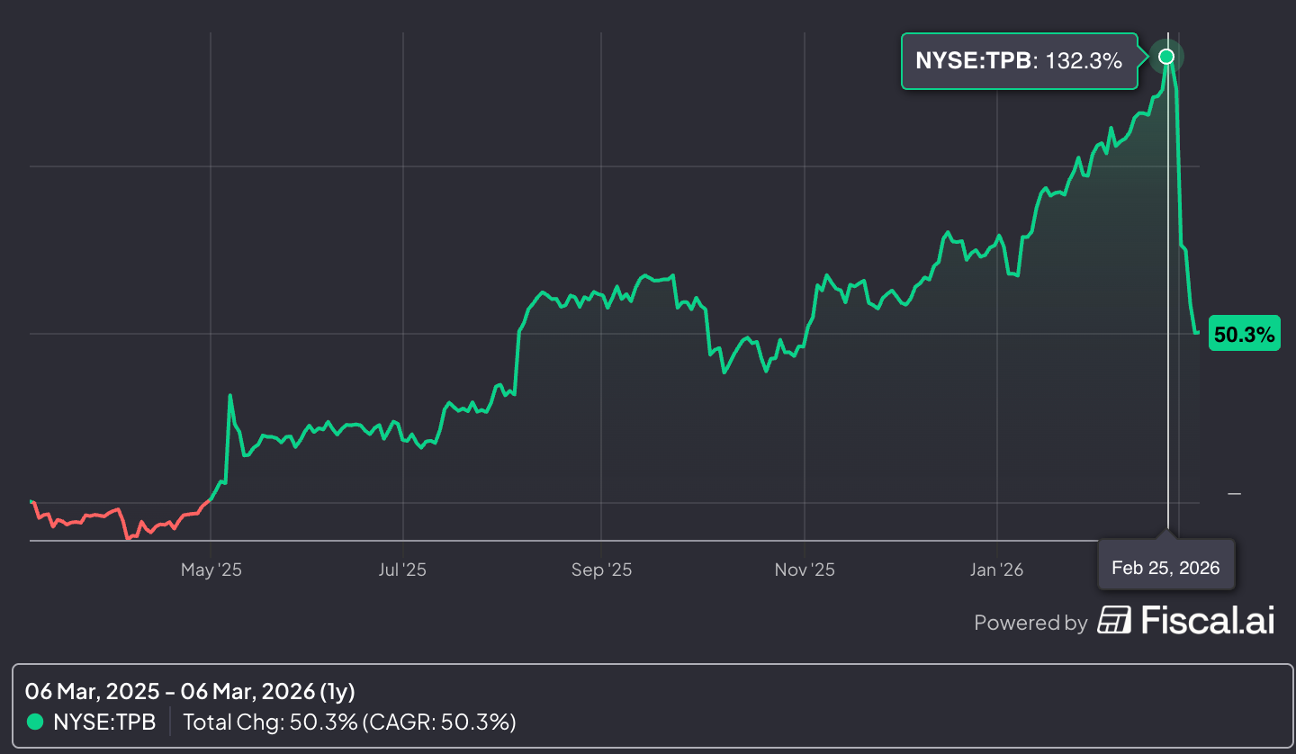Click the green NYSE:TPB legend dot
Screen dimensions: 1296x754
35,722
